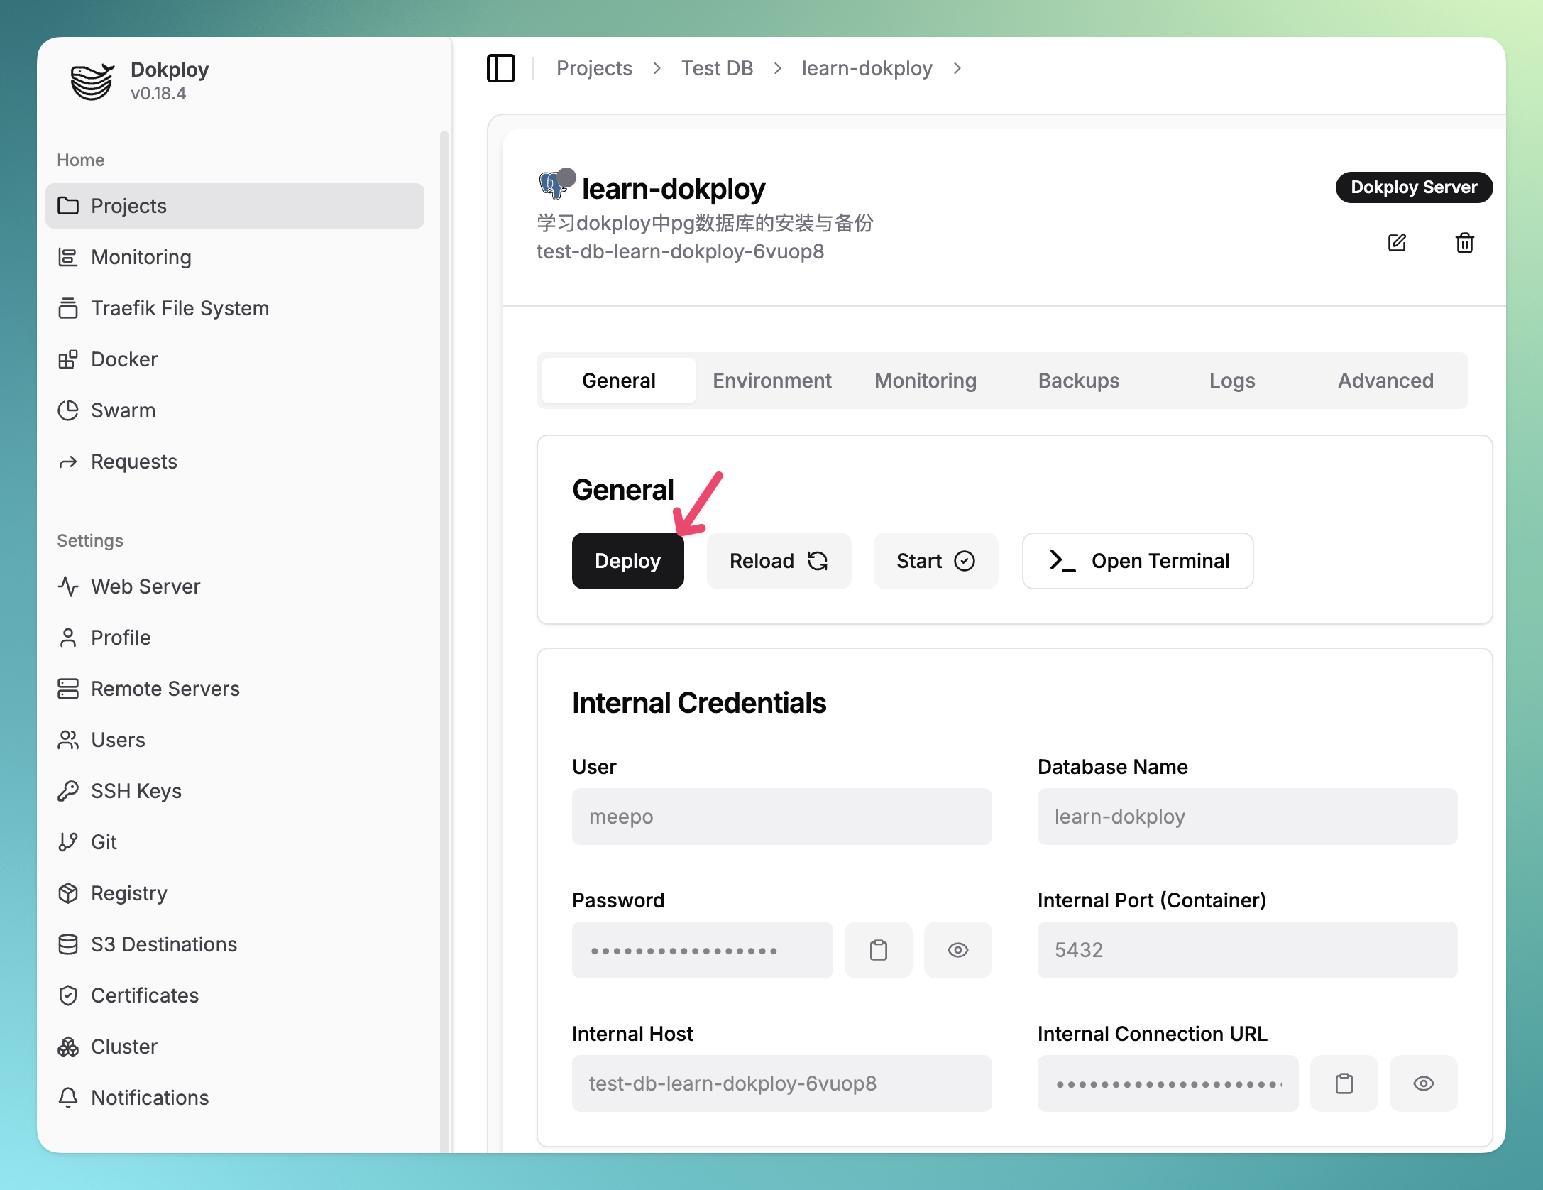1543x1190 pixels.
Task: Click the Chinese description text
Action: click(x=705, y=223)
